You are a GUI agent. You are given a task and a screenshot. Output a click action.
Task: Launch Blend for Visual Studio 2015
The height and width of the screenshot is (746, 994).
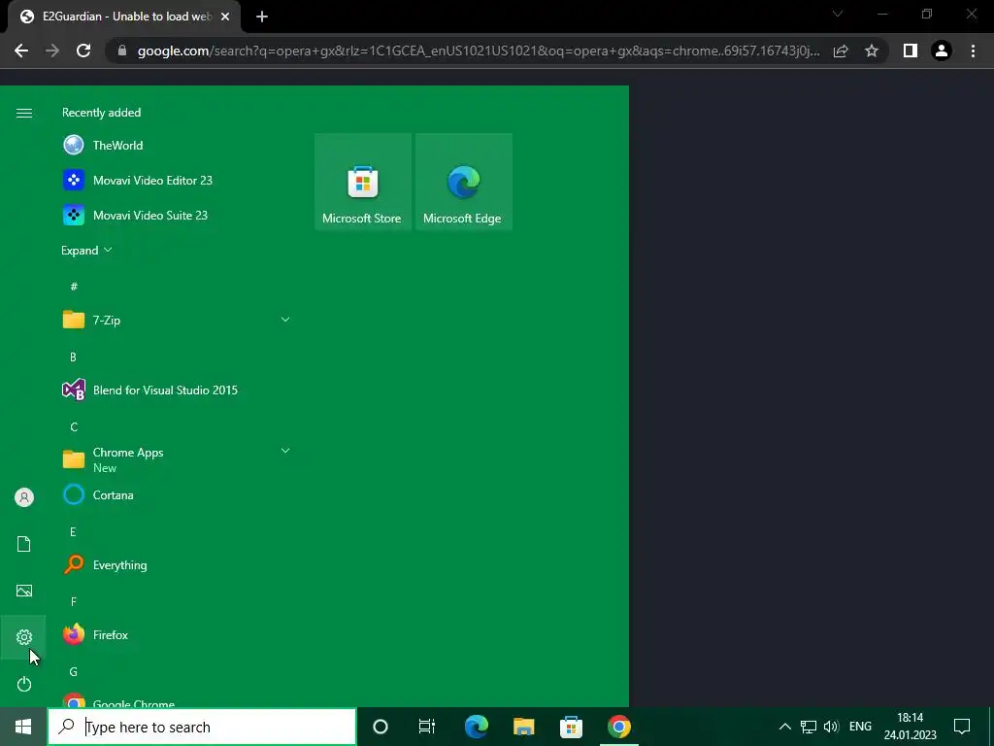(177, 390)
